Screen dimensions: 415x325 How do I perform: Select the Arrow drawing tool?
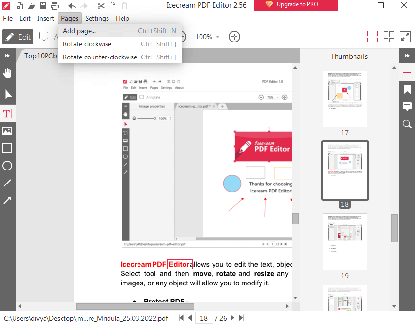(7, 200)
